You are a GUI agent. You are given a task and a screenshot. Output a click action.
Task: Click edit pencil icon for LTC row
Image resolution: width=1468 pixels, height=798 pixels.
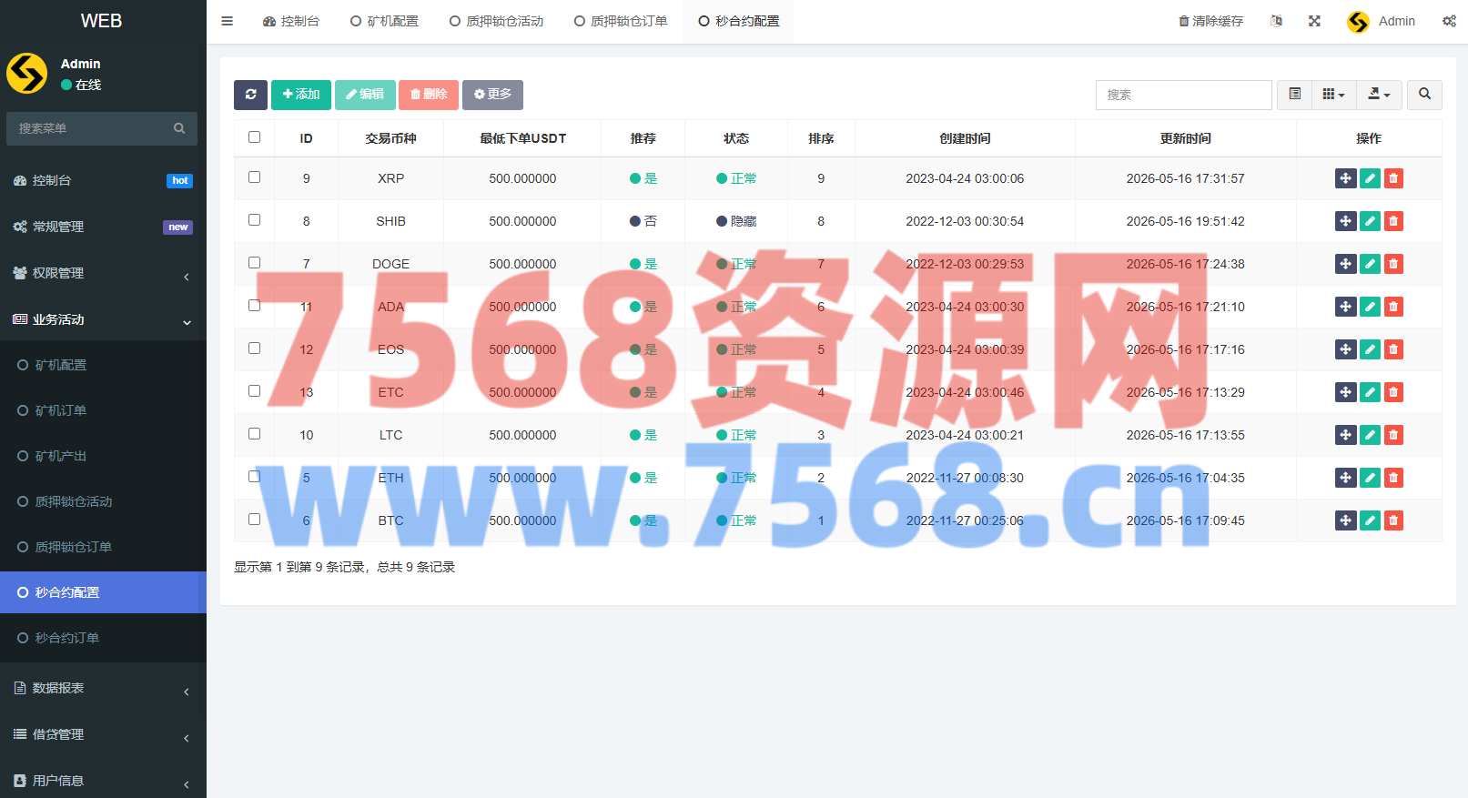click(x=1370, y=435)
